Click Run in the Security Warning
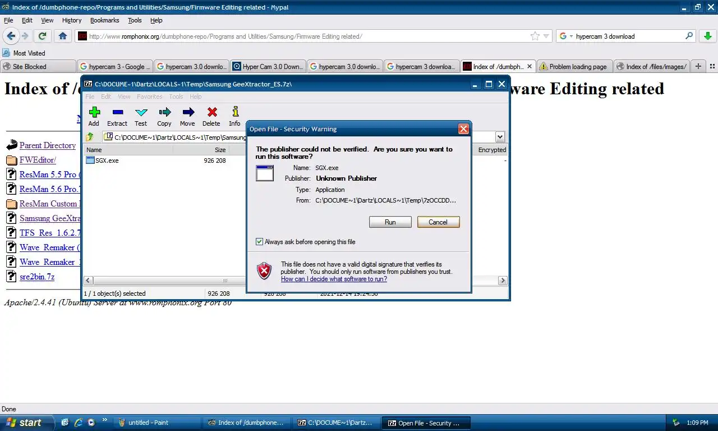Viewport: 718px width, 431px height. tap(390, 222)
